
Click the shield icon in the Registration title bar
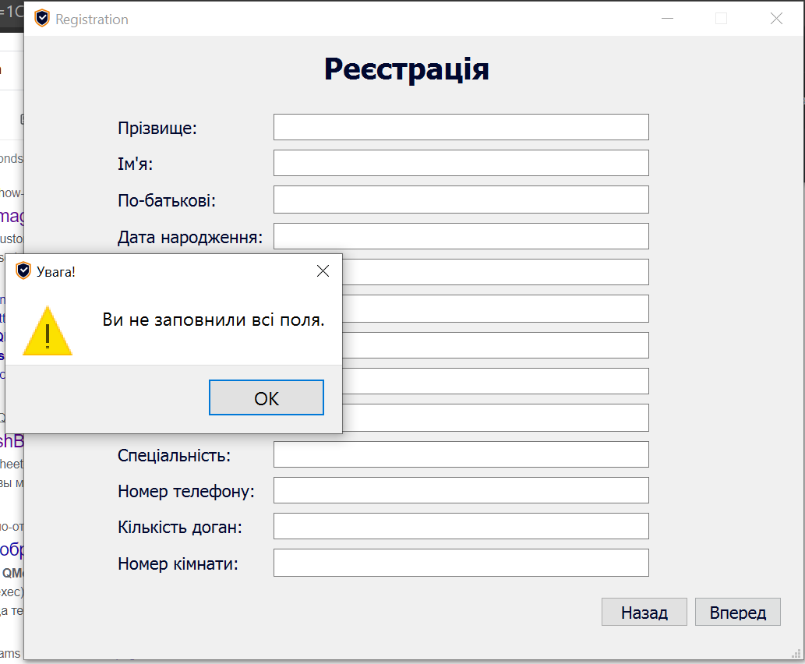coord(42,19)
